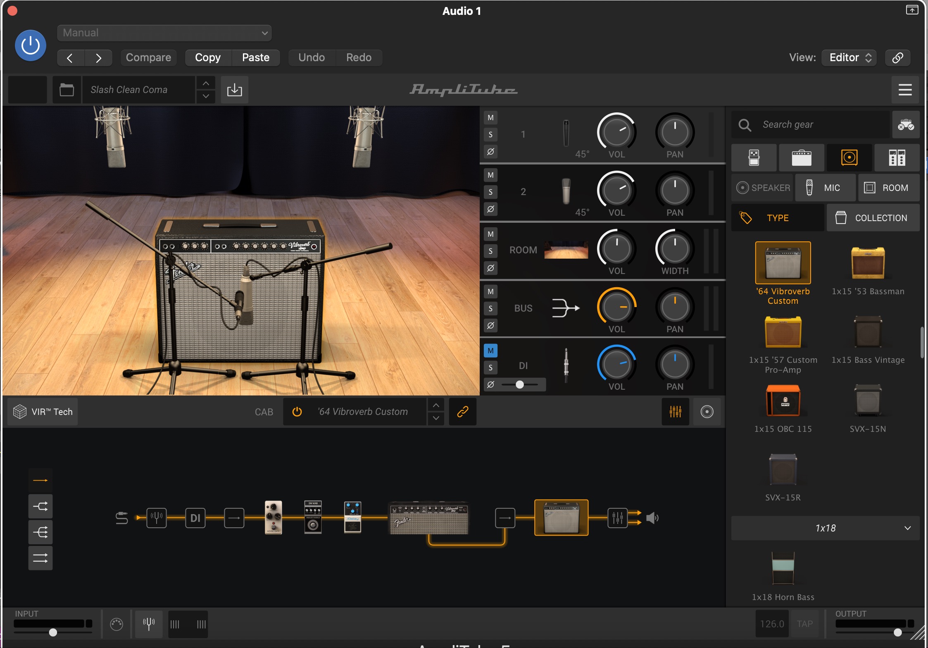This screenshot has width=928, height=648.
Task: Select the stomp pedal gear category icon
Action: pos(754,157)
